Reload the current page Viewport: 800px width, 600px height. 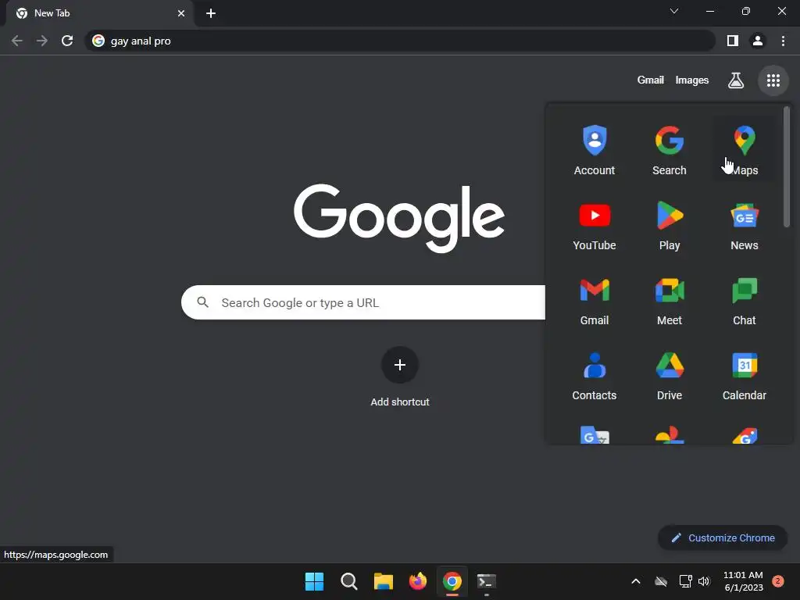67,41
